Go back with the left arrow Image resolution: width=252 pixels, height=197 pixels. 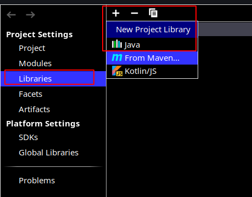(x=11, y=15)
